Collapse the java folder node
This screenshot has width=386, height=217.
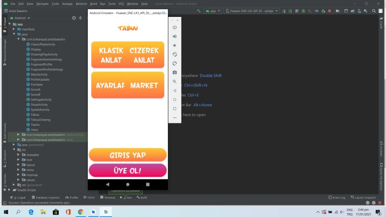point(14,34)
